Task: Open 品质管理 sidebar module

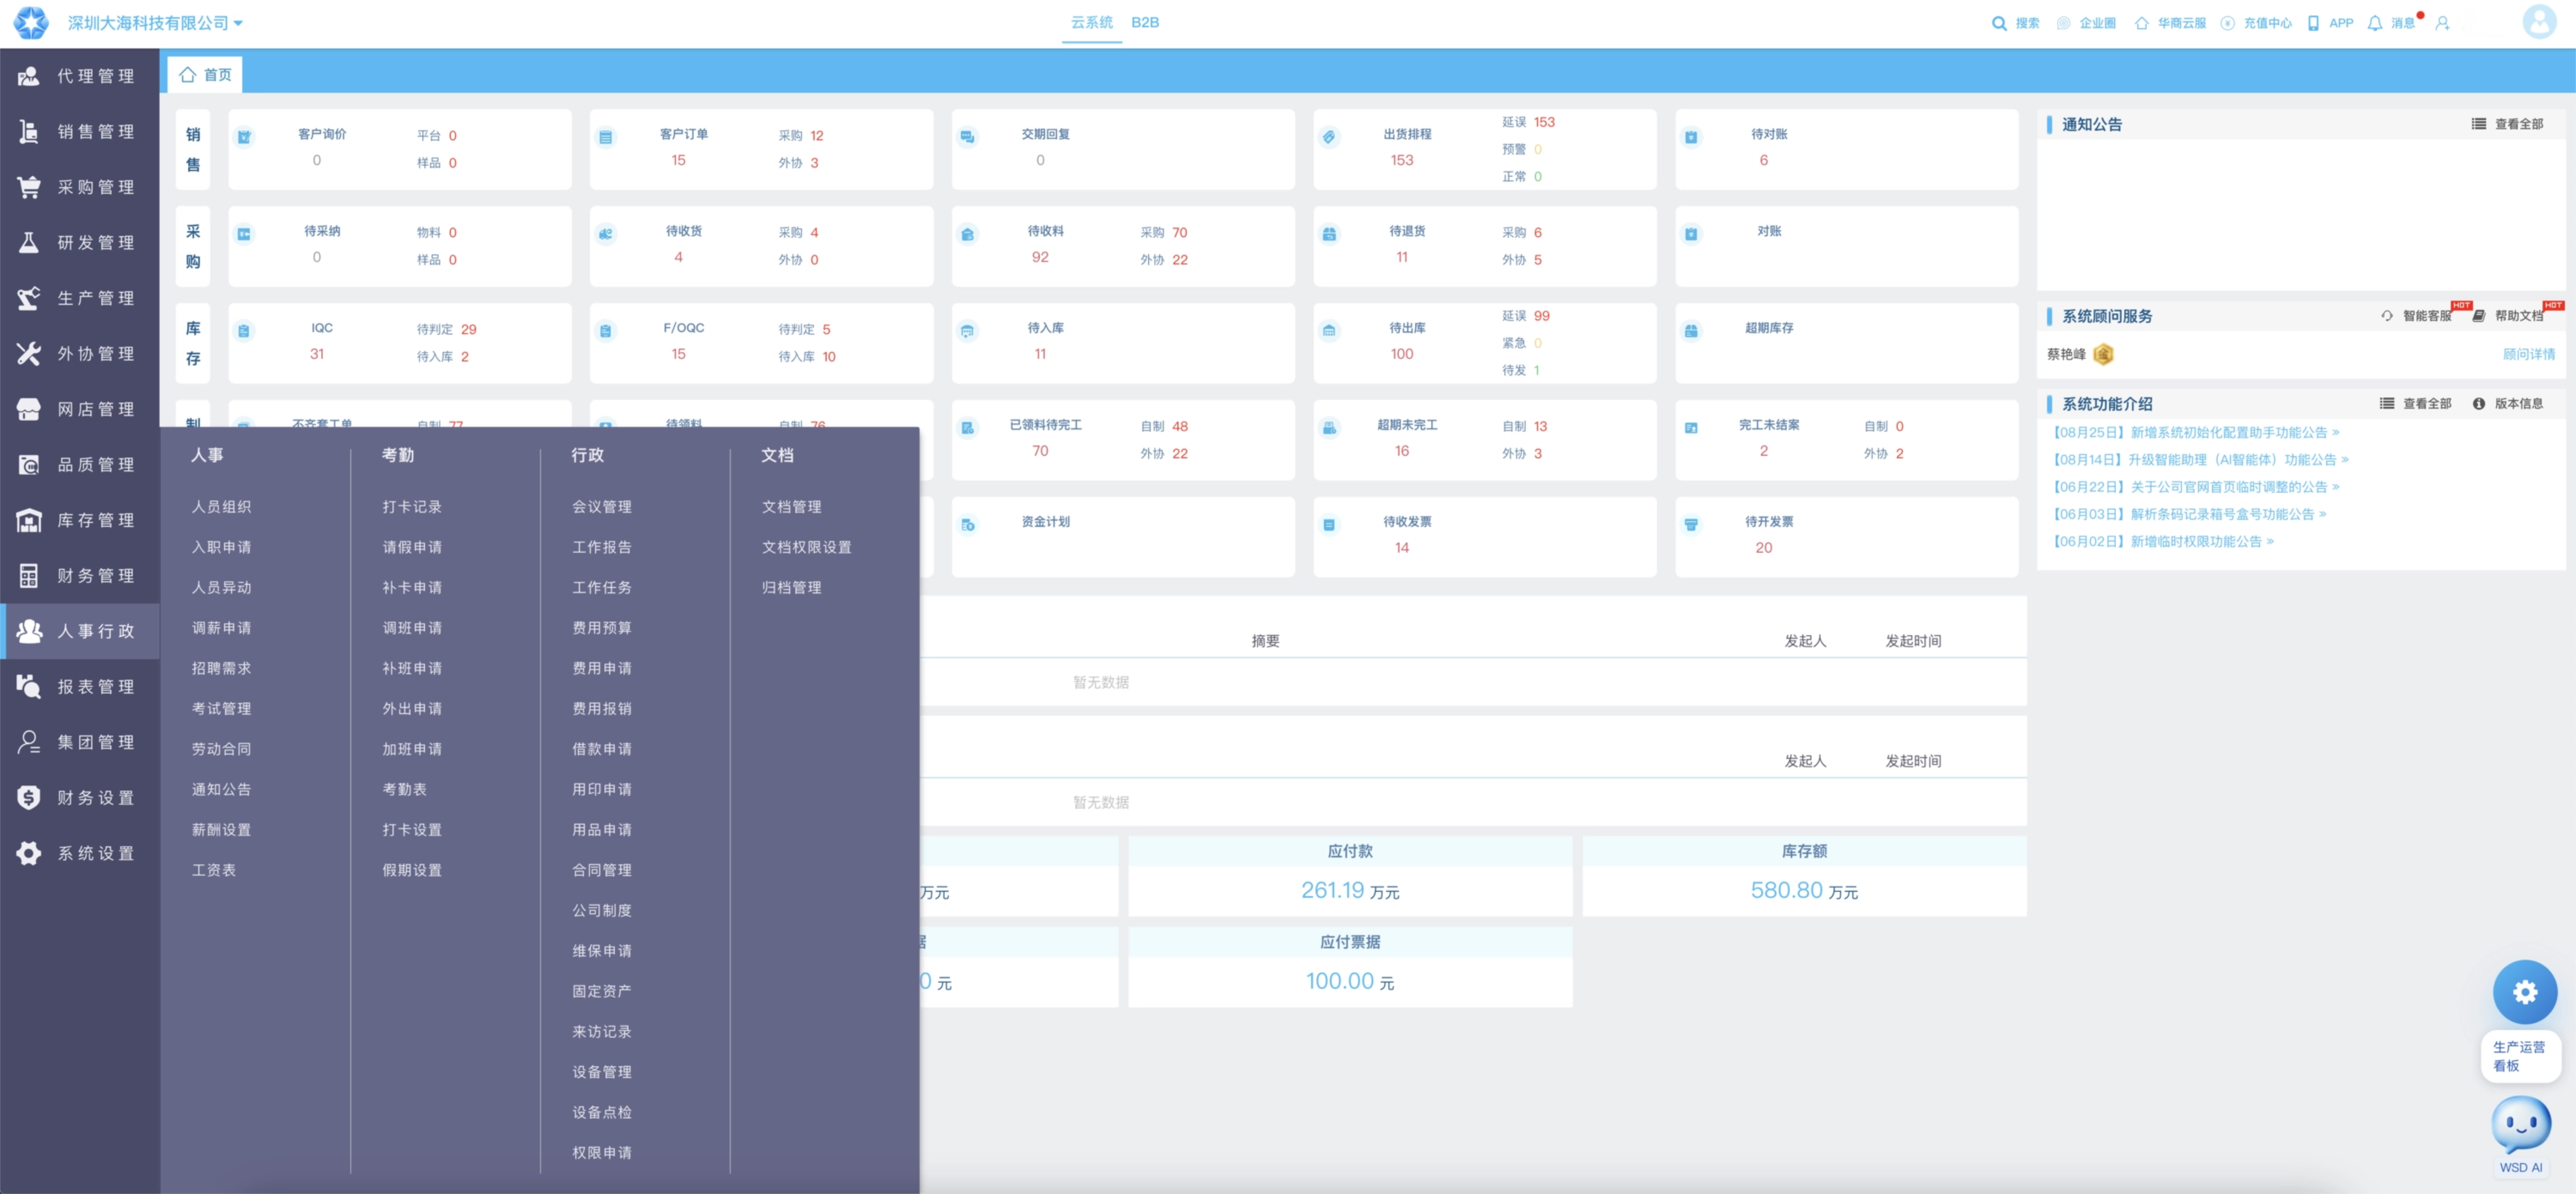Action: pyautogui.click(x=80, y=465)
